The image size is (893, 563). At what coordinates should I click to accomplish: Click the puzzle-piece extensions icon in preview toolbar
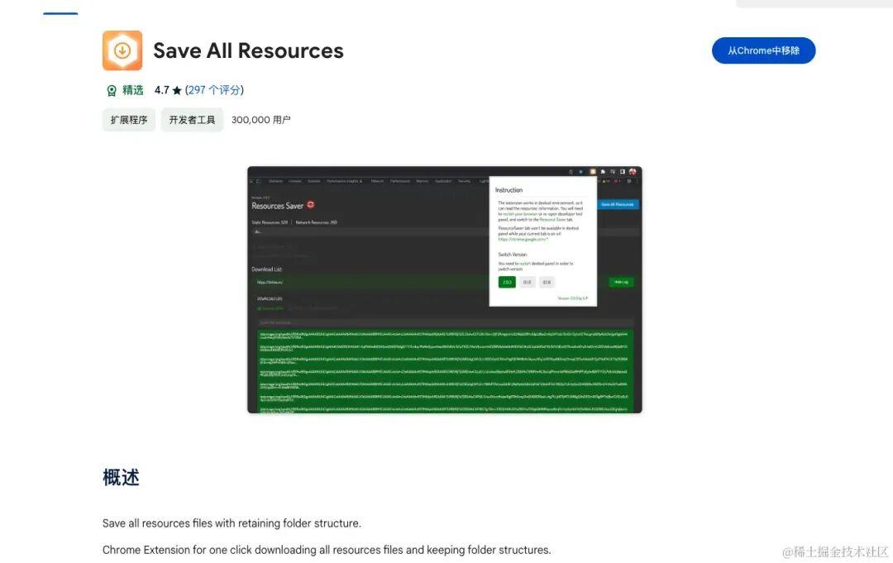(603, 171)
